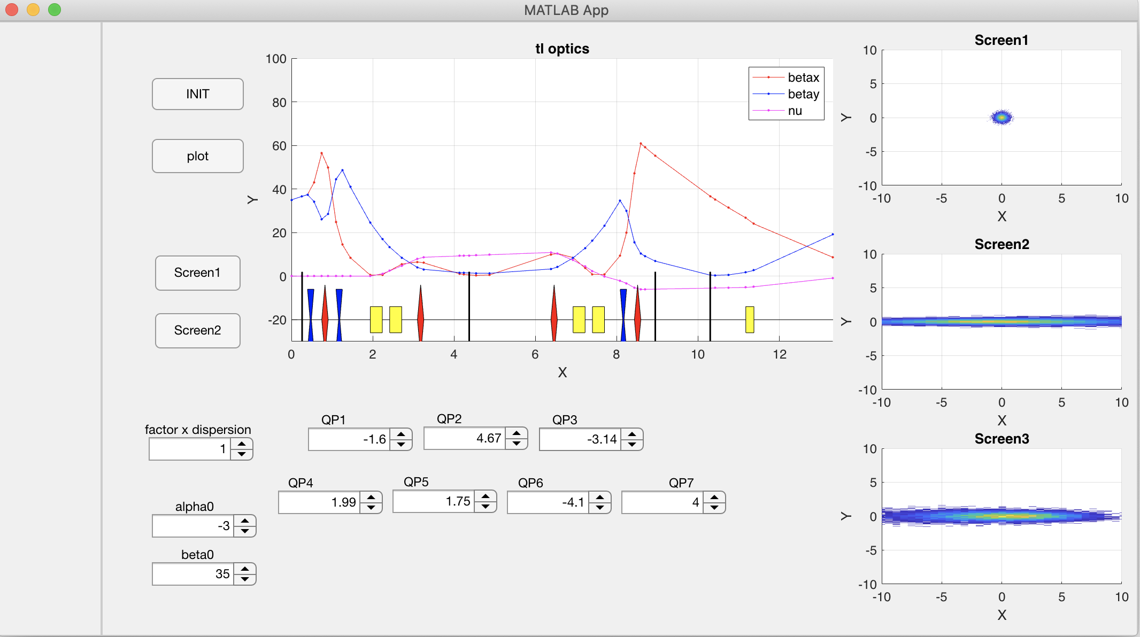Decrease QP4 using the down arrow
The height and width of the screenshot is (637, 1140).
(x=371, y=508)
